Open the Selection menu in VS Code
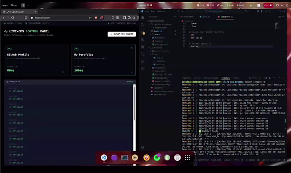Image resolution: width=291 pixels, height=173 pixels. coord(161,11)
